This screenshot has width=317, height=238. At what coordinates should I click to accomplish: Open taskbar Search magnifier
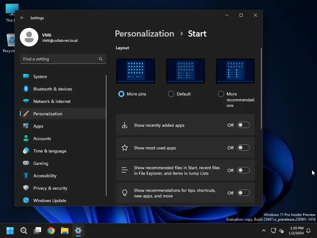coord(24,231)
